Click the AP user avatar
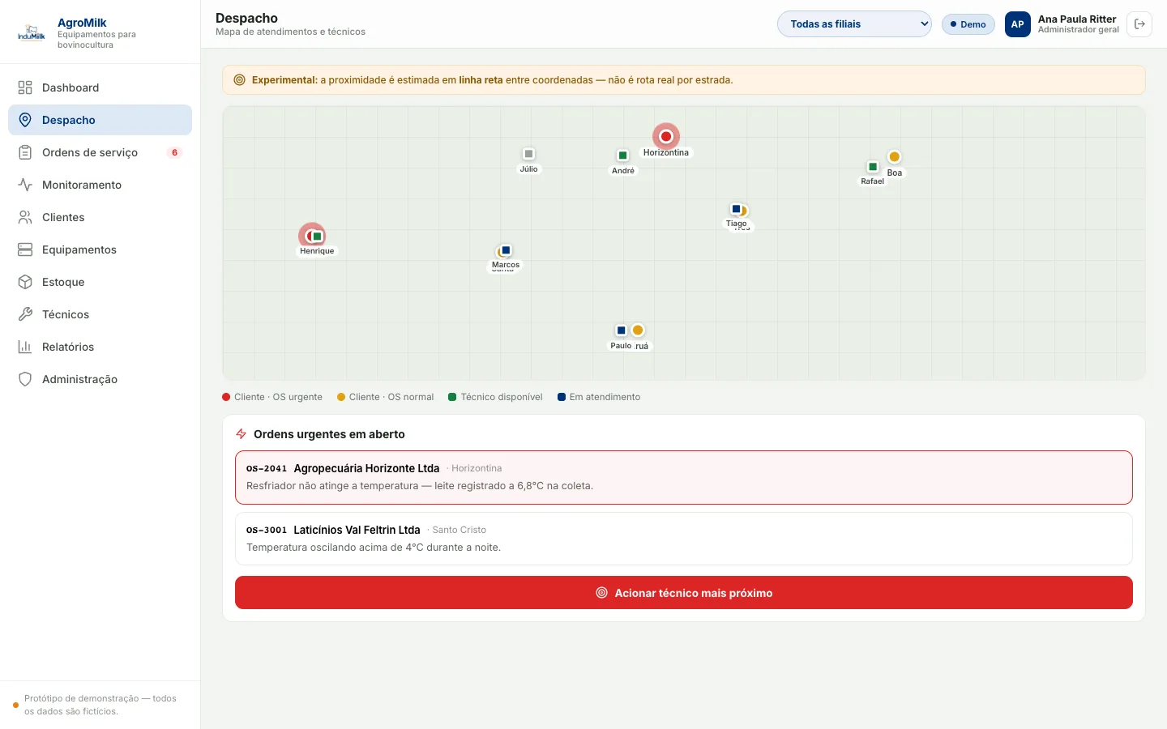Image resolution: width=1167 pixels, height=729 pixels. [1018, 24]
